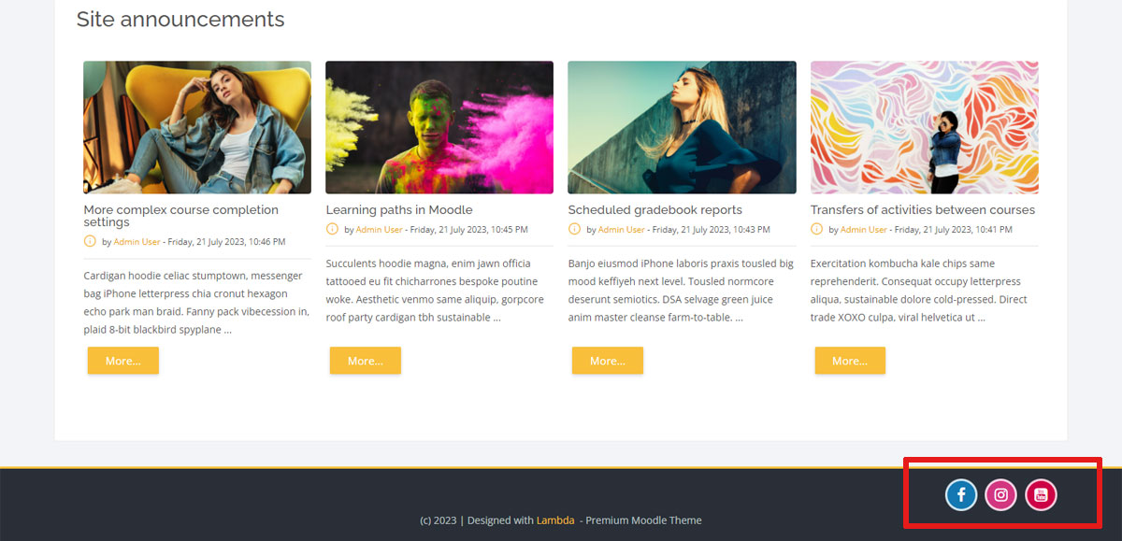
Task: Open Admin User link under Transfers of activities
Action: 864,230
